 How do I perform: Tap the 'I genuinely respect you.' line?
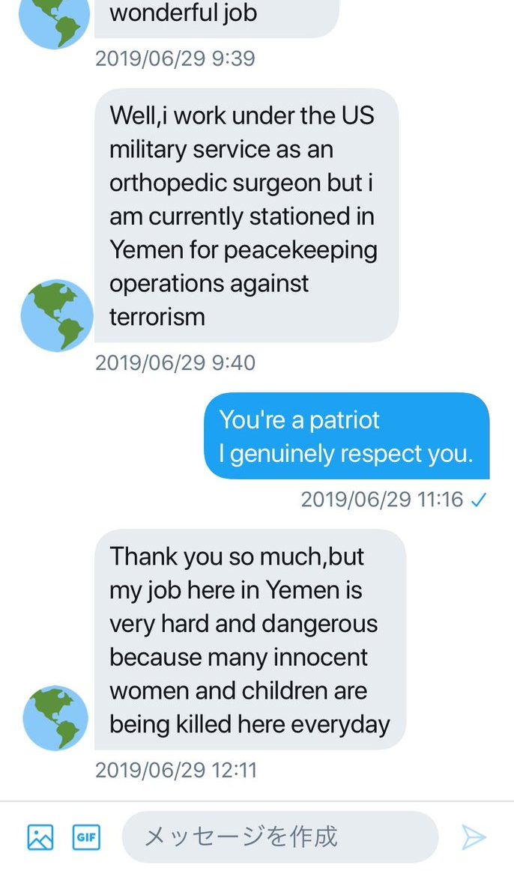click(346, 454)
